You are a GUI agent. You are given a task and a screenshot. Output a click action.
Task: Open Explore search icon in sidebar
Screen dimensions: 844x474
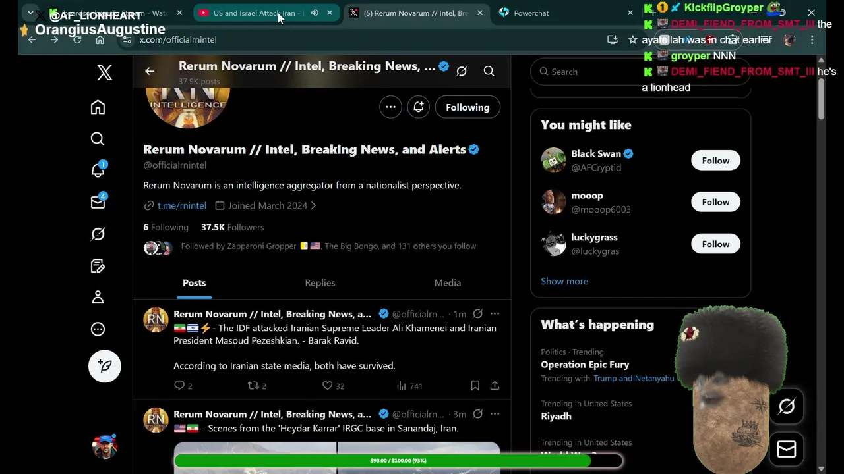[x=98, y=139]
